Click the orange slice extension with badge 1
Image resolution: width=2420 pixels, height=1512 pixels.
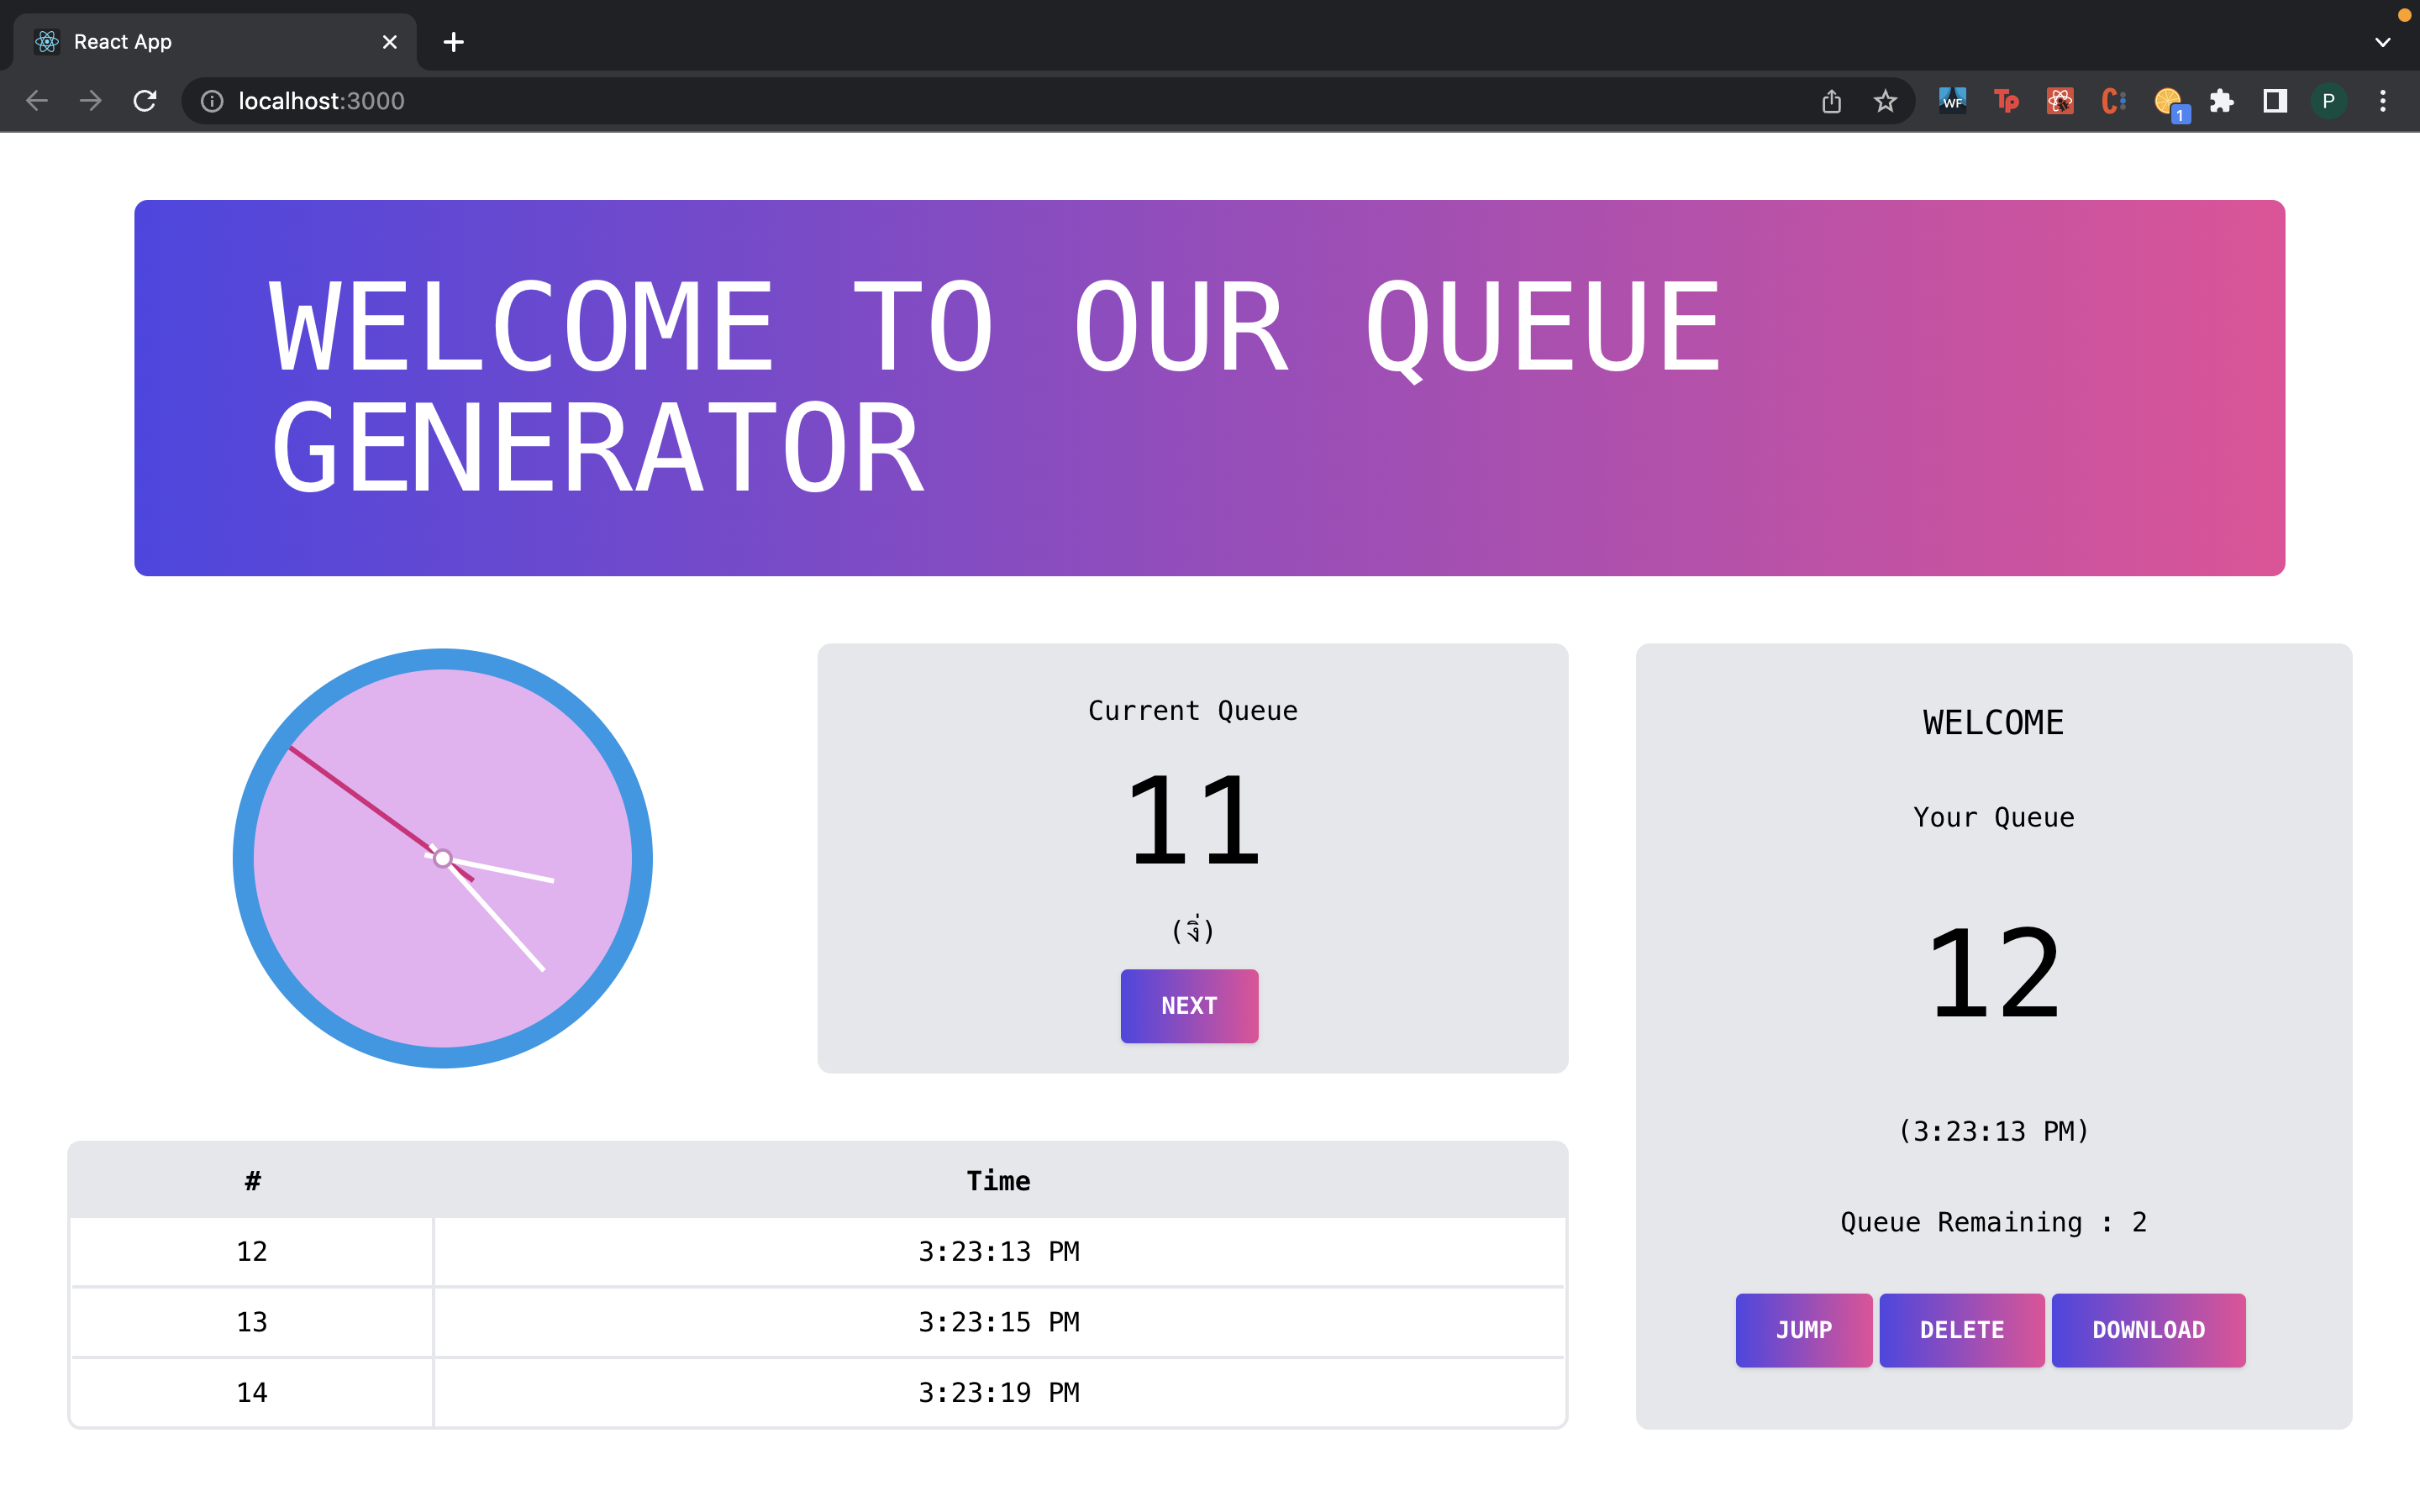tap(2168, 100)
